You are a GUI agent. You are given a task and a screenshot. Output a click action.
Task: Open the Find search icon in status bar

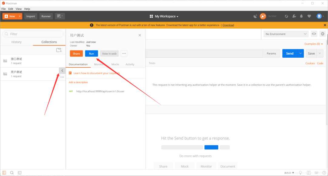[x=12, y=173]
